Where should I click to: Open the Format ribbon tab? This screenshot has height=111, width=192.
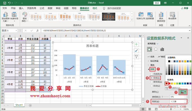[95, 8]
